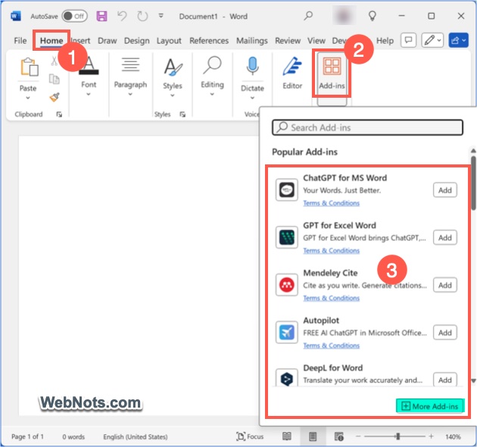Open the Editor tool

(x=292, y=73)
